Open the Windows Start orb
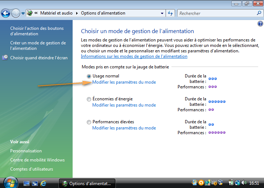264x188 pixels. pyautogui.click(x=11, y=183)
